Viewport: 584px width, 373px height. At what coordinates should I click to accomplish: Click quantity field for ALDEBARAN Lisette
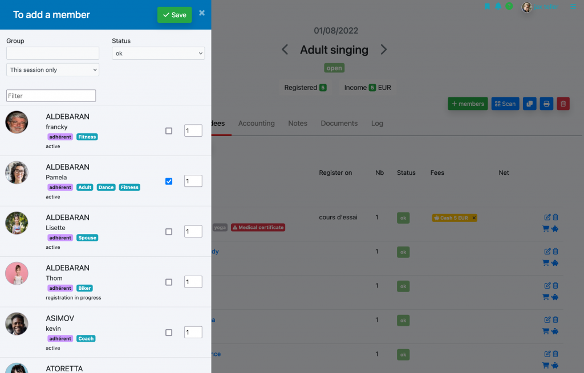click(x=193, y=231)
